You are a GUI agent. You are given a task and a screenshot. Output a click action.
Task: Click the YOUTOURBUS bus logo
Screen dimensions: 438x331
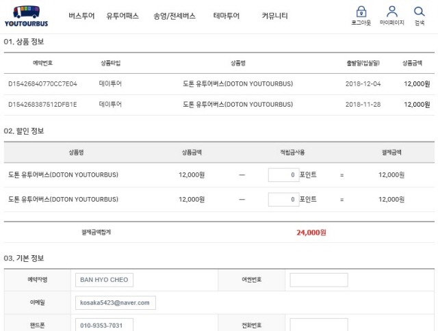pos(26,16)
